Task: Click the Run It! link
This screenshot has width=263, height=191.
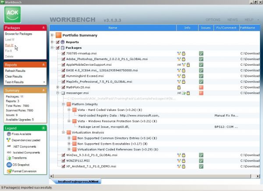Action: click(9, 45)
